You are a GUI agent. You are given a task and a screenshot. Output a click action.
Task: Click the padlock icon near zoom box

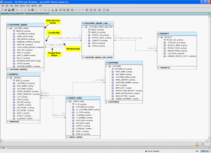coord(197,144)
